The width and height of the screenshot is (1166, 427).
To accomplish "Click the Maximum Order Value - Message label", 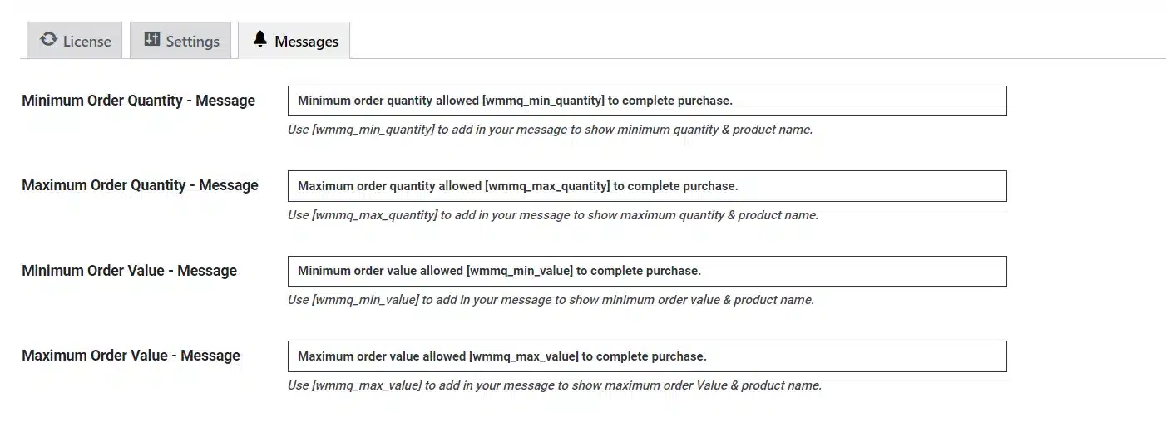I will tap(131, 356).
